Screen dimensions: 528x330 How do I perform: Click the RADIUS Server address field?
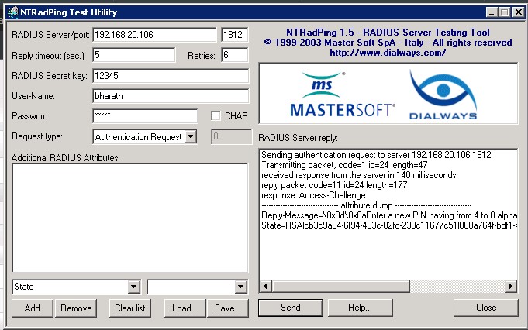(x=154, y=35)
